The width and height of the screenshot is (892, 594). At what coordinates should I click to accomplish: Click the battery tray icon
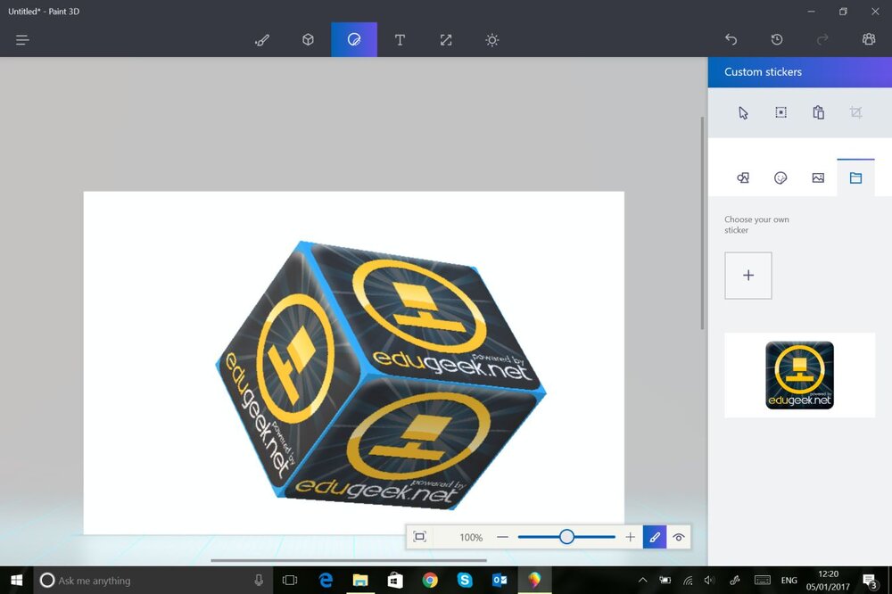pos(665,581)
